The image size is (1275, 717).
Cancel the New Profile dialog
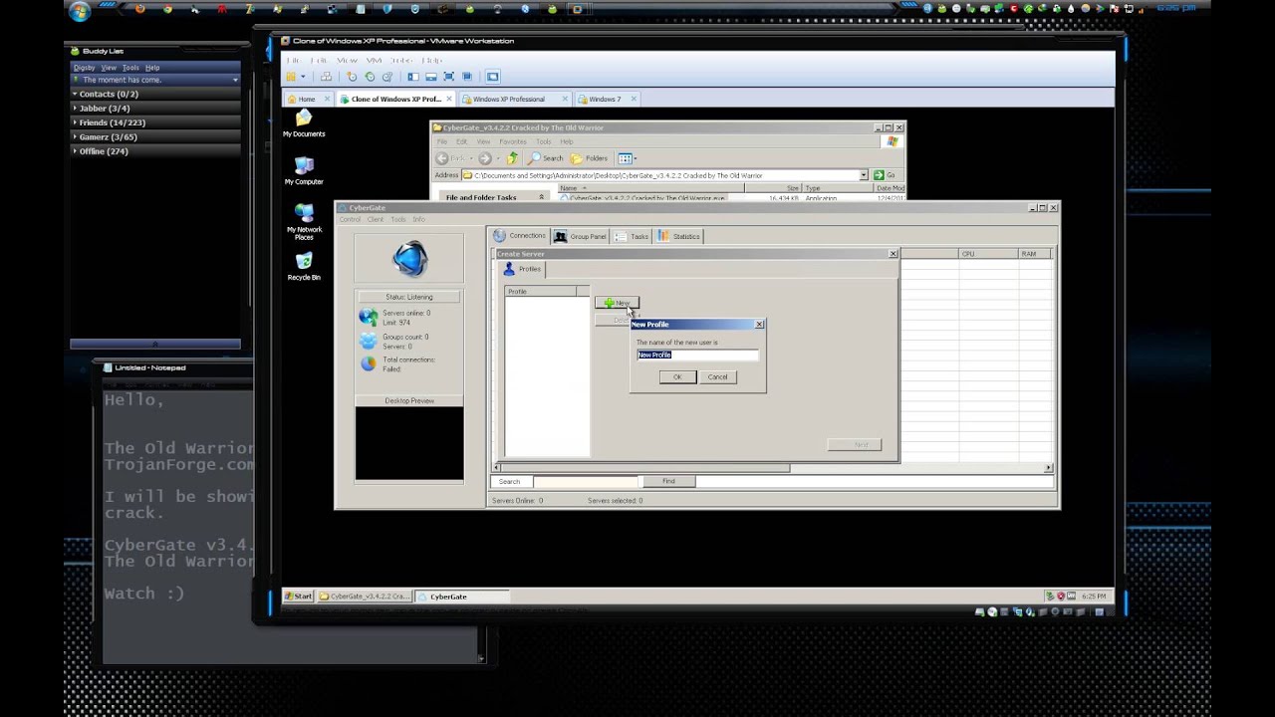point(717,376)
